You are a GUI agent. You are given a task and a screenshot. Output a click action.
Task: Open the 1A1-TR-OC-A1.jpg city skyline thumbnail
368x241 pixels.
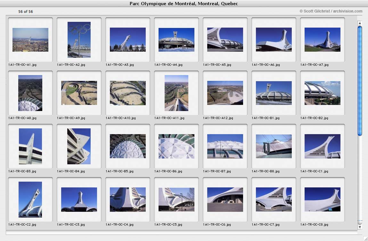pyautogui.click(x=30, y=40)
